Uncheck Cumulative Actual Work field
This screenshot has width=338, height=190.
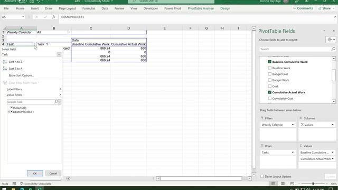click(x=269, y=92)
